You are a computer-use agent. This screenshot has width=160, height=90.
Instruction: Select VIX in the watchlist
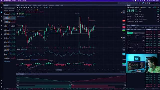click(10, 58)
